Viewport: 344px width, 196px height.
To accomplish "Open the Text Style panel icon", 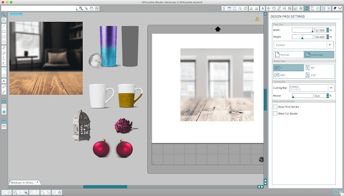I will (x=262, y=9).
